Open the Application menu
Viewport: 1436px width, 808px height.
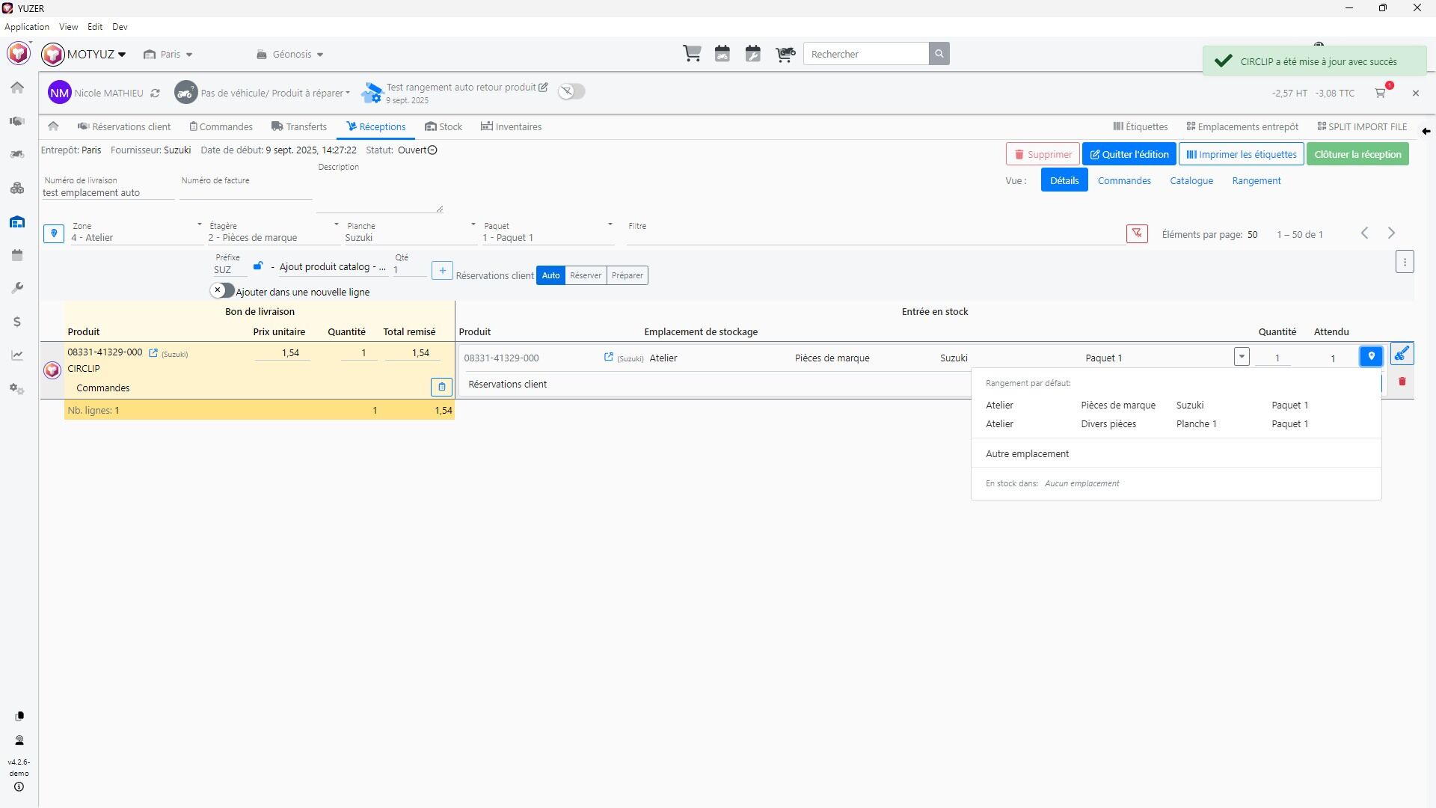point(27,27)
